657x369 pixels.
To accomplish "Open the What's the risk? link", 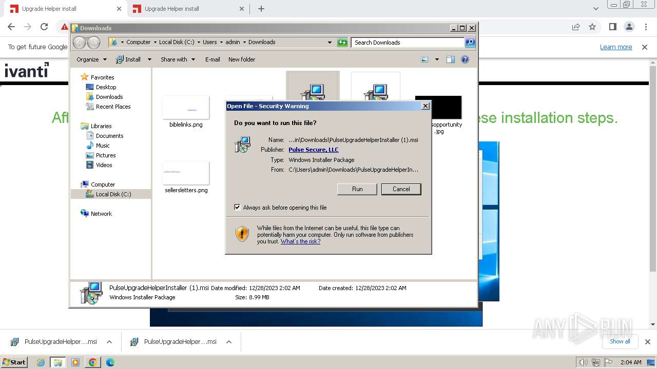I will point(300,241).
